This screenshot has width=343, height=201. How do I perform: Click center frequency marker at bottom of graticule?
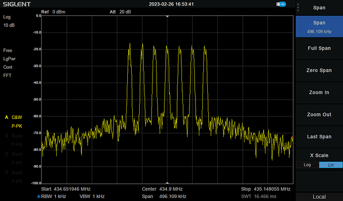168,183
